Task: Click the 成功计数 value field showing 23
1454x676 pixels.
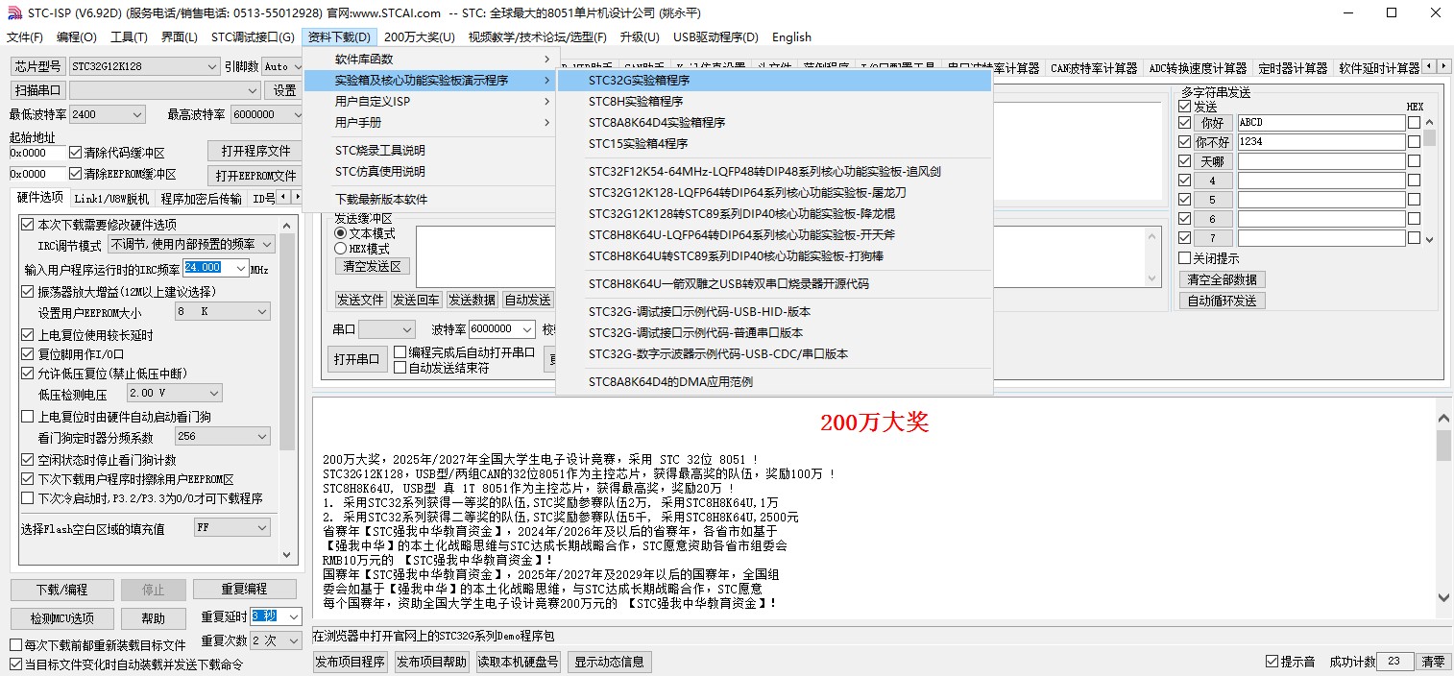Action: point(1394,662)
